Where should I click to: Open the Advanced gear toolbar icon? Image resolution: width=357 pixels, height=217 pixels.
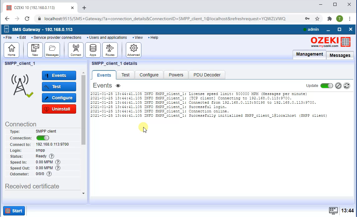click(x=134, y=50)
